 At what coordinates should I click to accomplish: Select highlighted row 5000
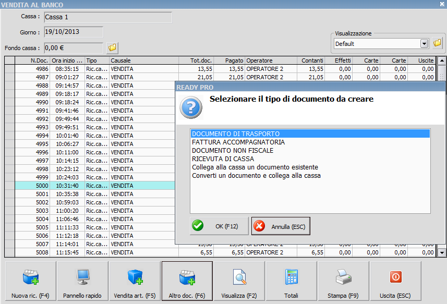tap(95, 186)
